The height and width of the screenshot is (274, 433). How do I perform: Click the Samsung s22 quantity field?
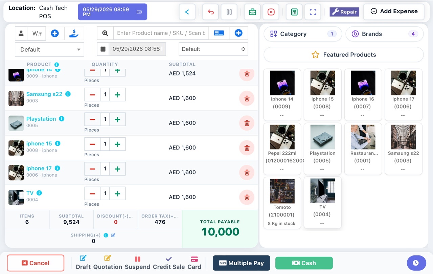(x=105, y=95)
